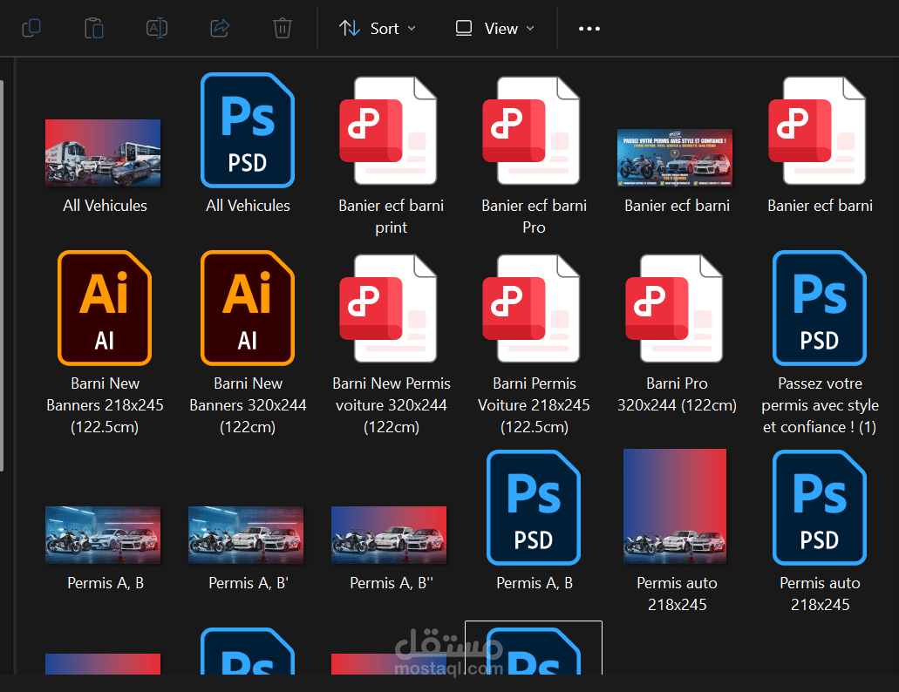This screenshot has width=899, height=692.
Task: Click the Share arrow icon
Action: point(220,28)
